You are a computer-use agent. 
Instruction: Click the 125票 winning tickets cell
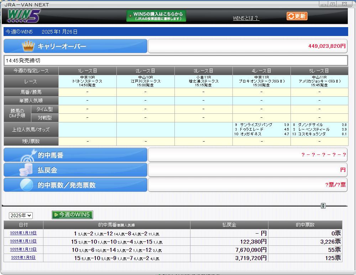coord(305,258)
